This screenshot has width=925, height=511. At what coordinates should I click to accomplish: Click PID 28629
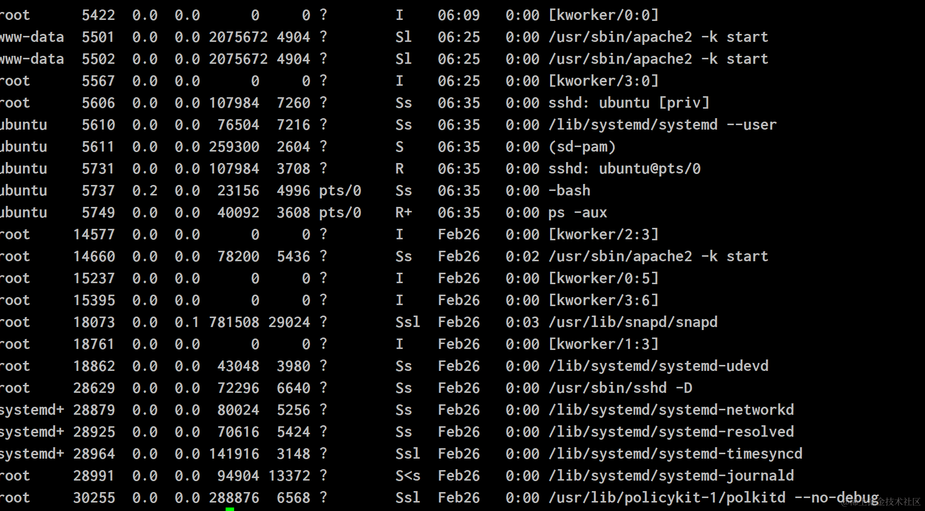pos(94,388)
